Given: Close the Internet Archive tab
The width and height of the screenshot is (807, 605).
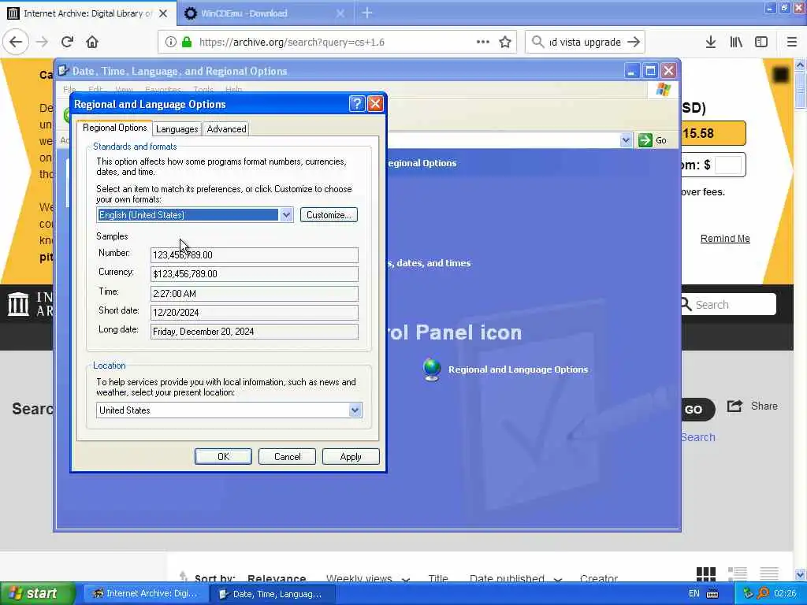Looking at the screenshot, I should point(163,13).
